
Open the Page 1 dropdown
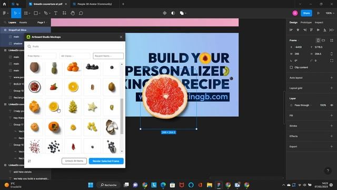tap(42, 22)
